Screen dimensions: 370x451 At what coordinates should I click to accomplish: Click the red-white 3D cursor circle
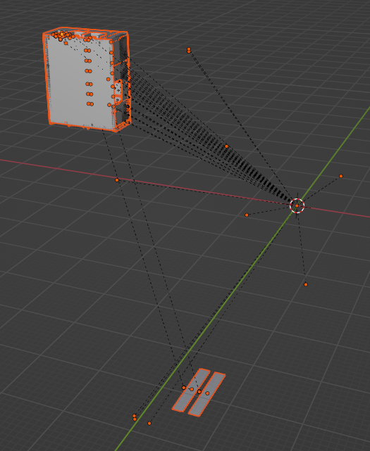pos(297,205)
